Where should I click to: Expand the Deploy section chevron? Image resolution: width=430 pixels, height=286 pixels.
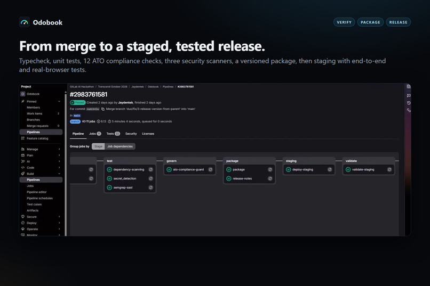click(59, 223)
